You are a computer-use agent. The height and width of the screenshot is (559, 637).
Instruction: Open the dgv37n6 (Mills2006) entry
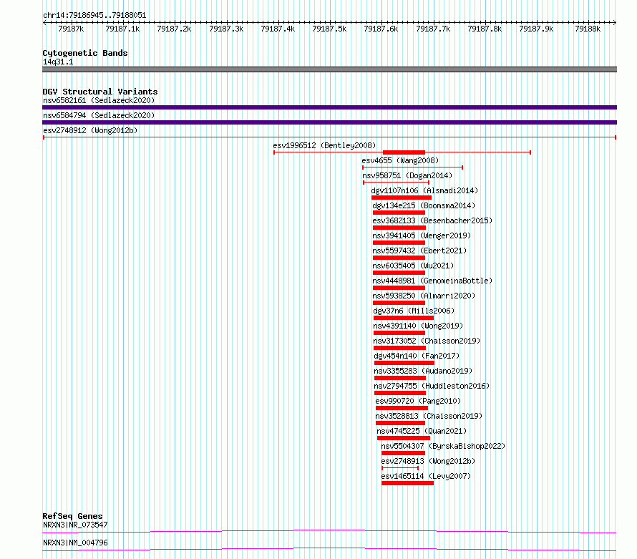pos(414,311)
